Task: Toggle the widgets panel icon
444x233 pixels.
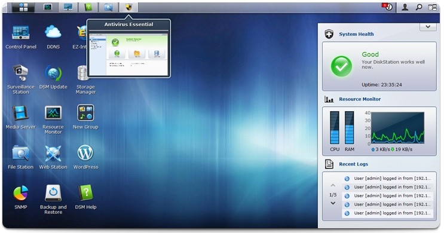Action: [x=433, y=7]
